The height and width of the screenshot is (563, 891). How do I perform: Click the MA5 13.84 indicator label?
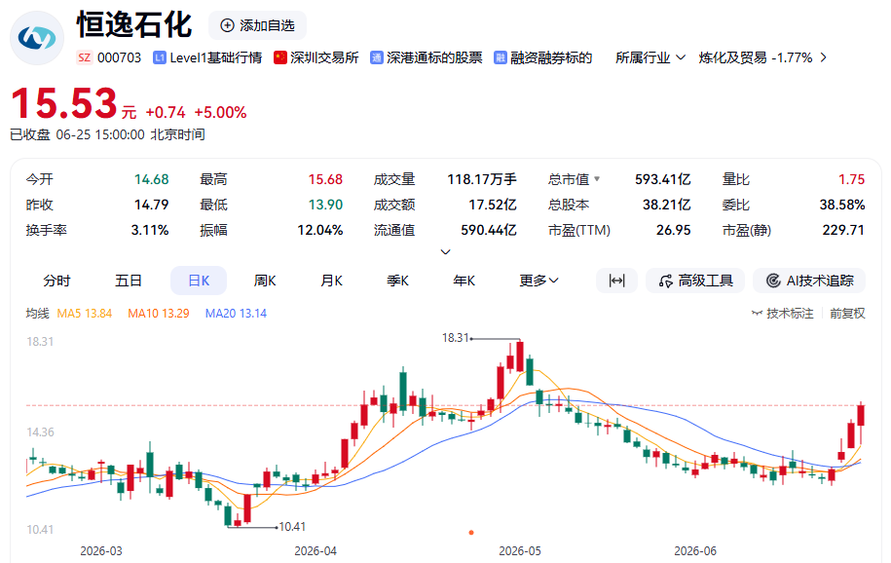[85, 314]
